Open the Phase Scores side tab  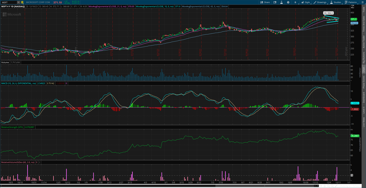click(x=363, y=82)
